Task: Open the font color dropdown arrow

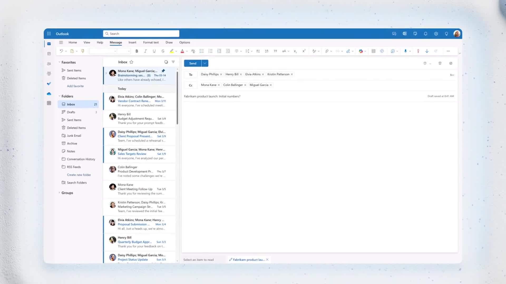Action: tap(187, 51)
